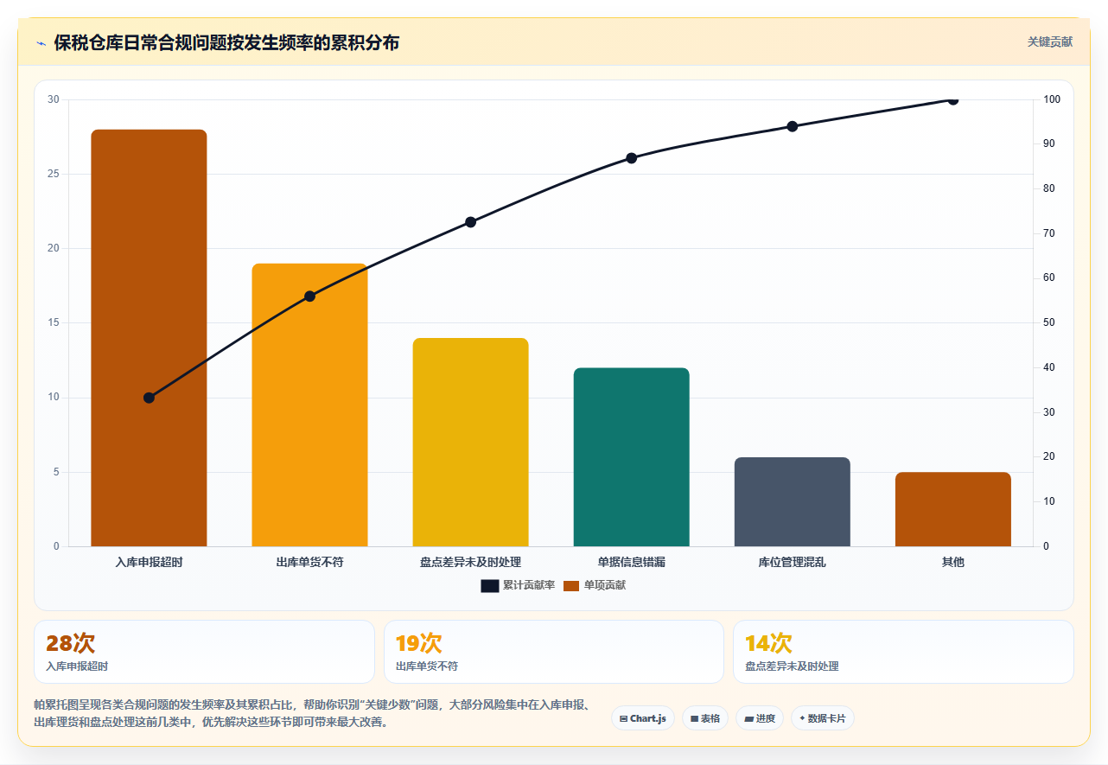Click x-axis label 库位管理混乱
Screen dimensions: 1108x765
pos(792,562)
